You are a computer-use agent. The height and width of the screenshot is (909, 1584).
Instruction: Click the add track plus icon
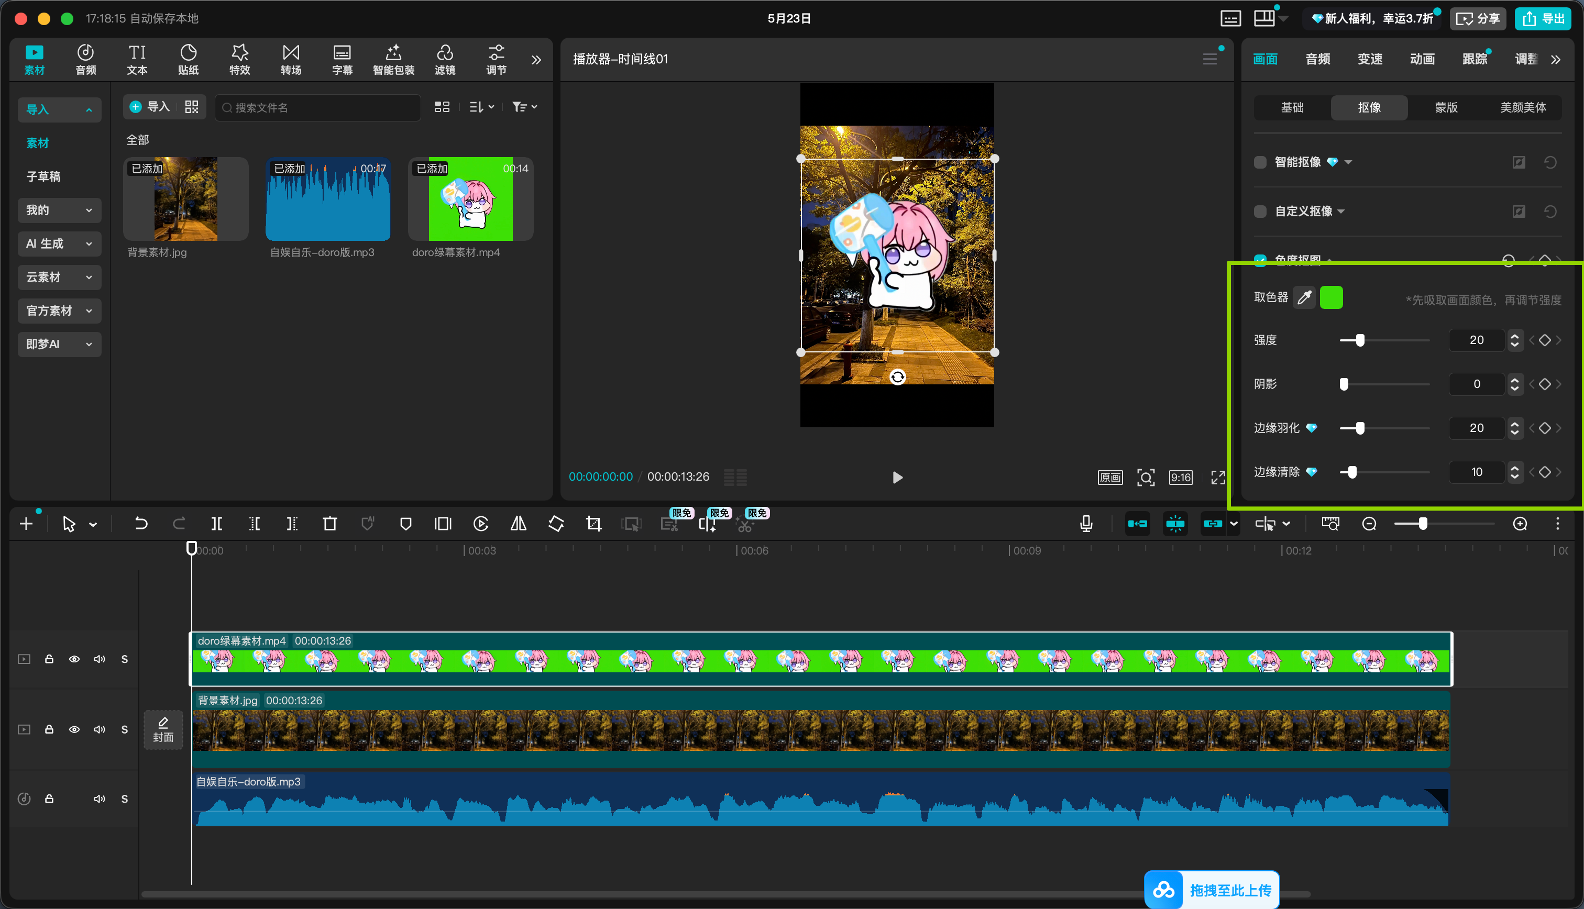click(26, 524)
